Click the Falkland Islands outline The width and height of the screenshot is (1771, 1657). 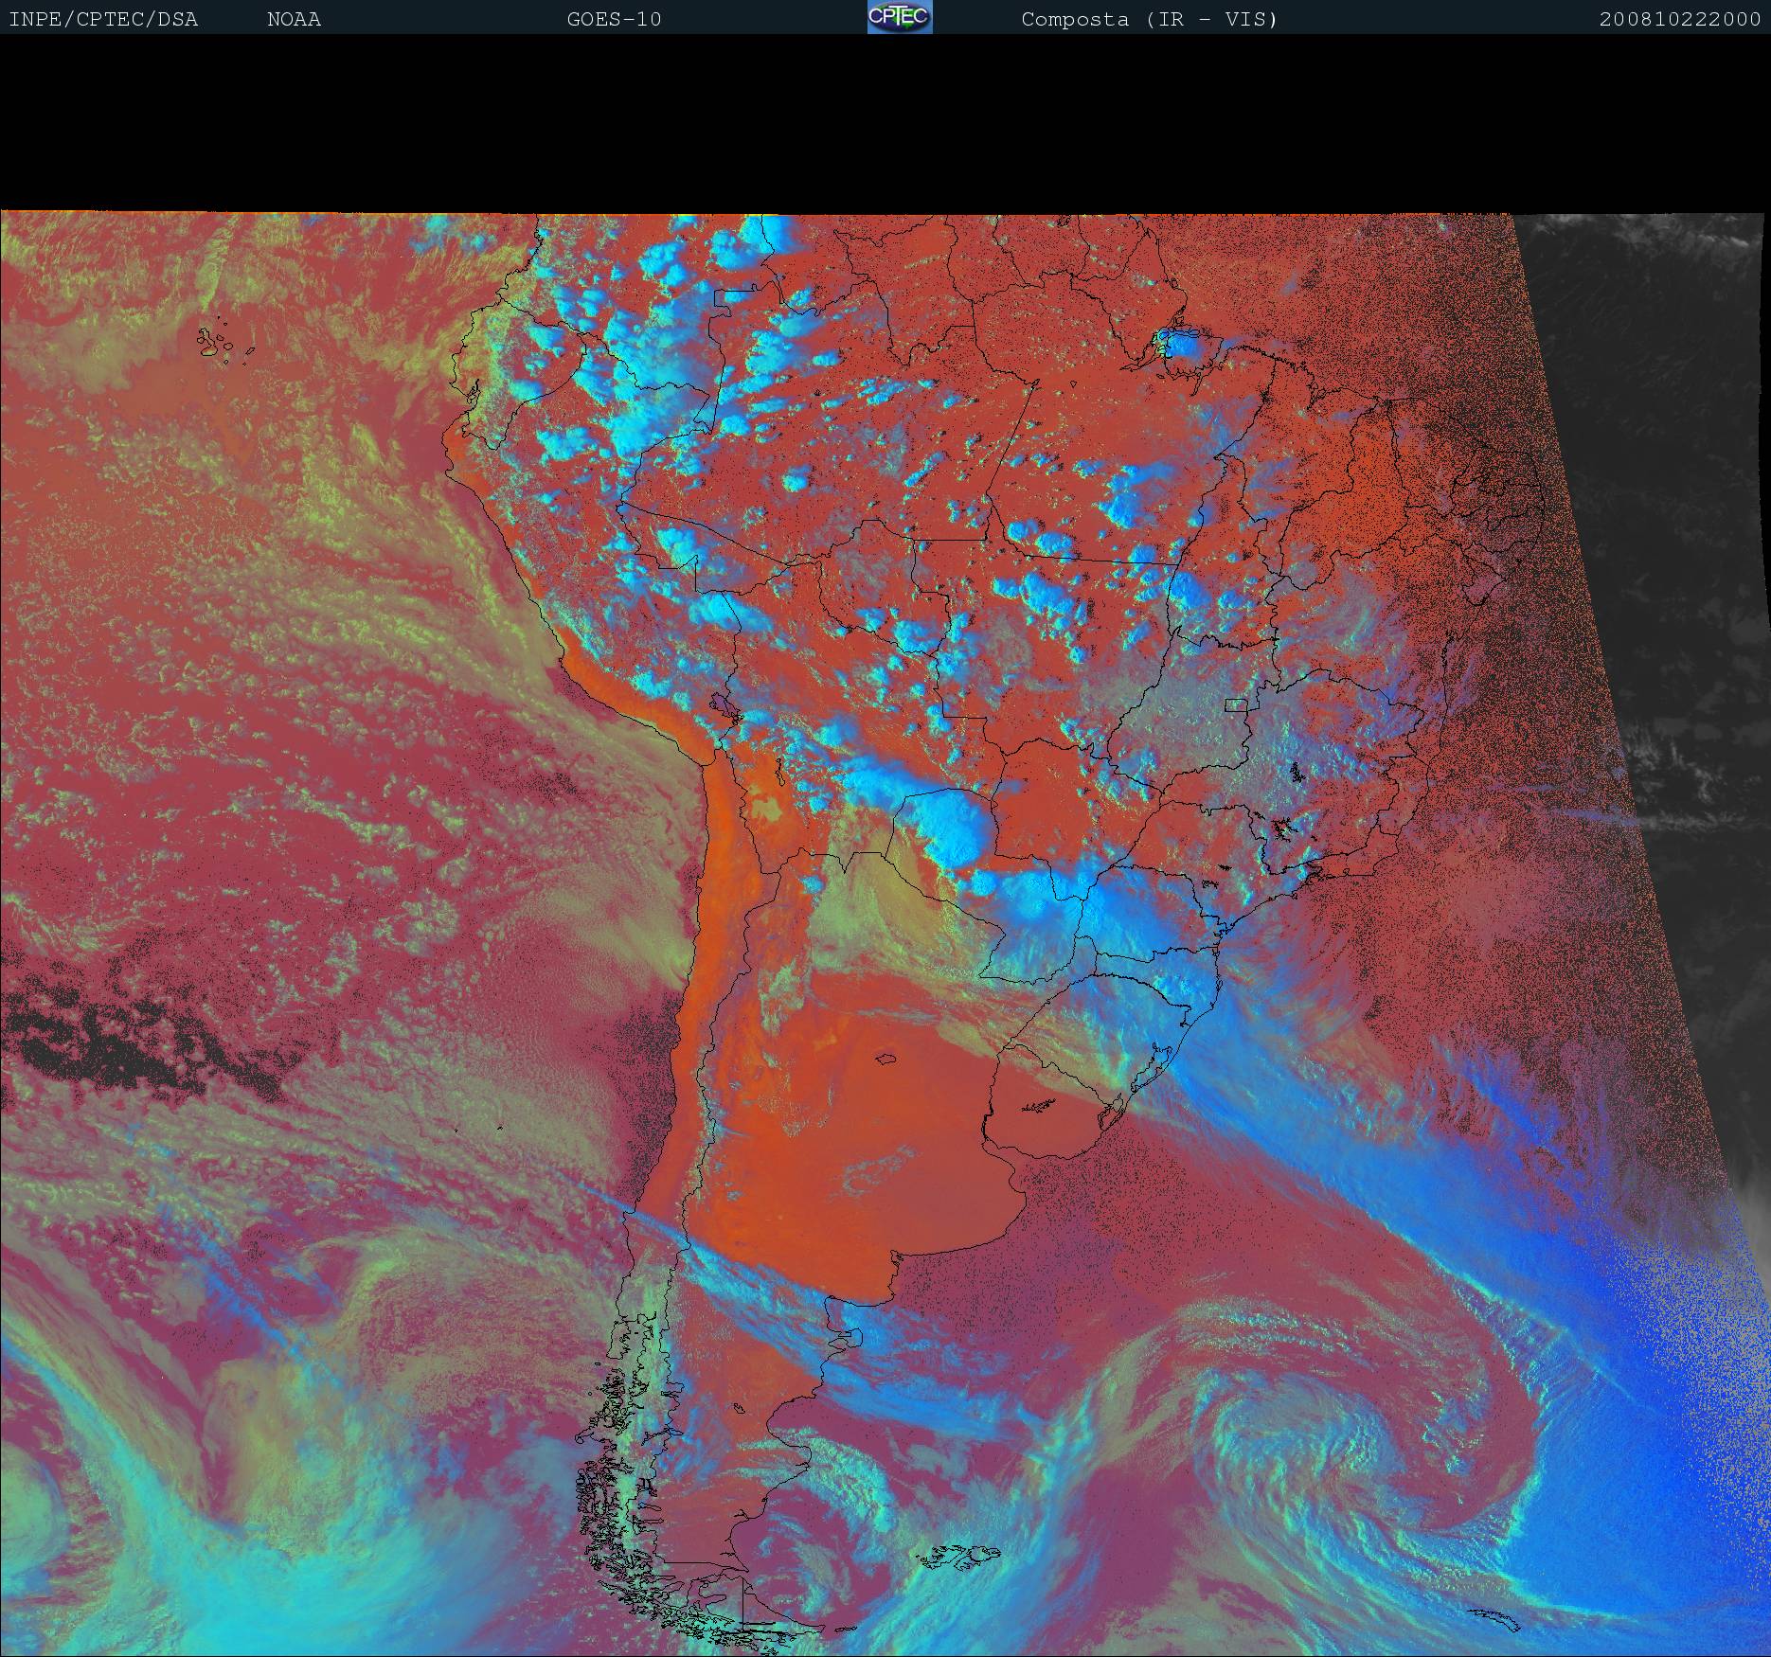click(x=957, y=1557)
